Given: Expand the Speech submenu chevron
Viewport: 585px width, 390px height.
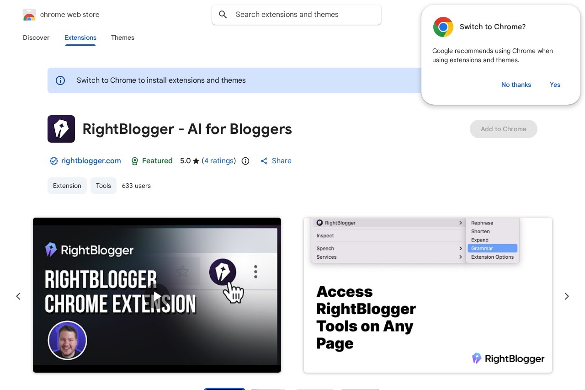Looking at the screenshot, I should [461, 248].
